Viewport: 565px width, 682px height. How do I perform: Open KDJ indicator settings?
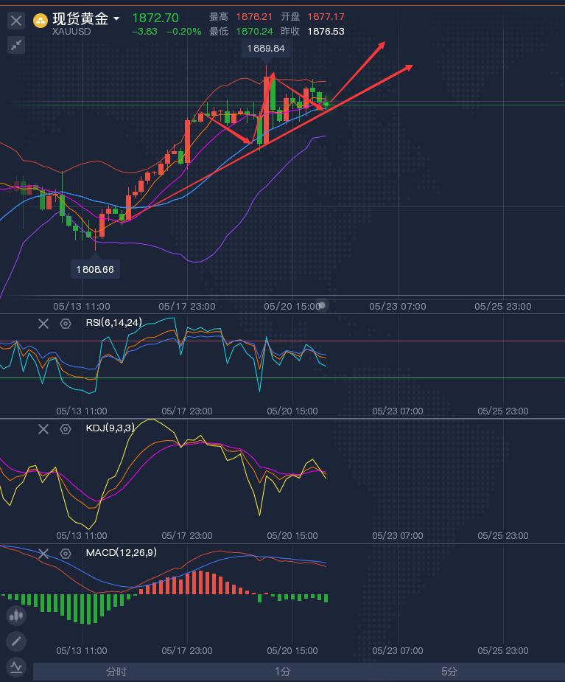coord(65,428)
